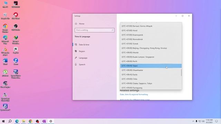Open Word desktop shortcut

coord(6,62)
